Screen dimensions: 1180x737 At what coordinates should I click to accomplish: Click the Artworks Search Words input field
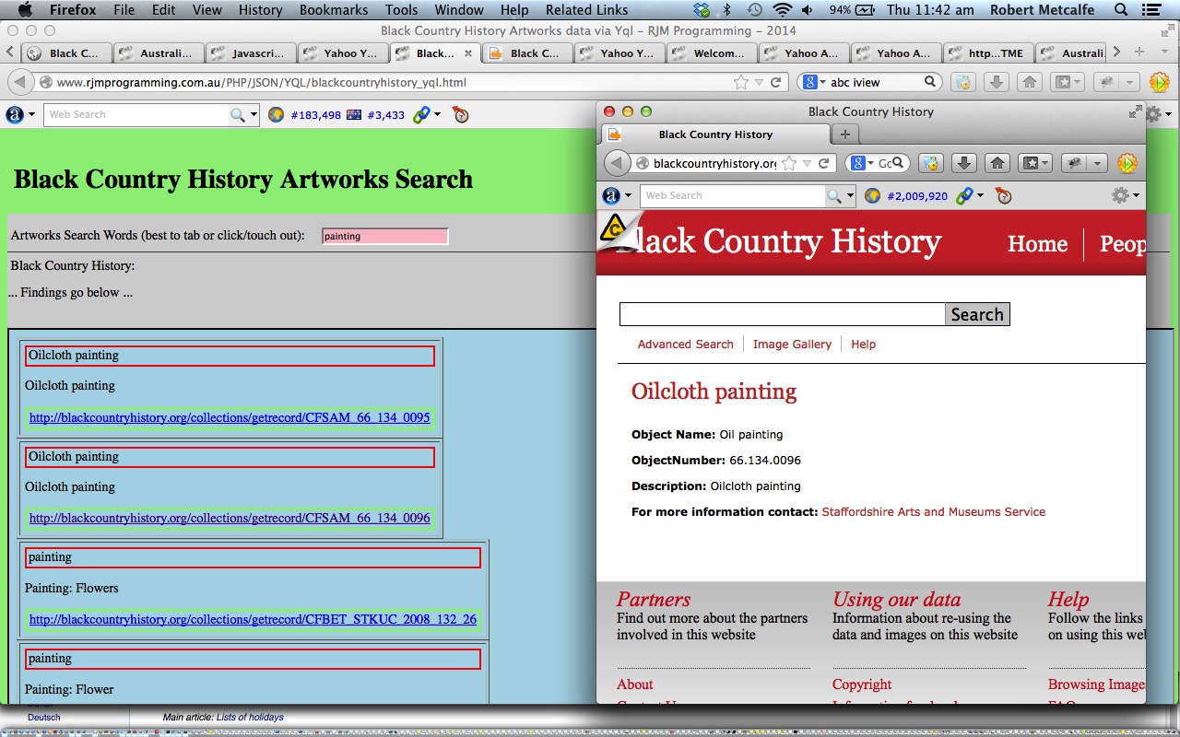[384, 236]
